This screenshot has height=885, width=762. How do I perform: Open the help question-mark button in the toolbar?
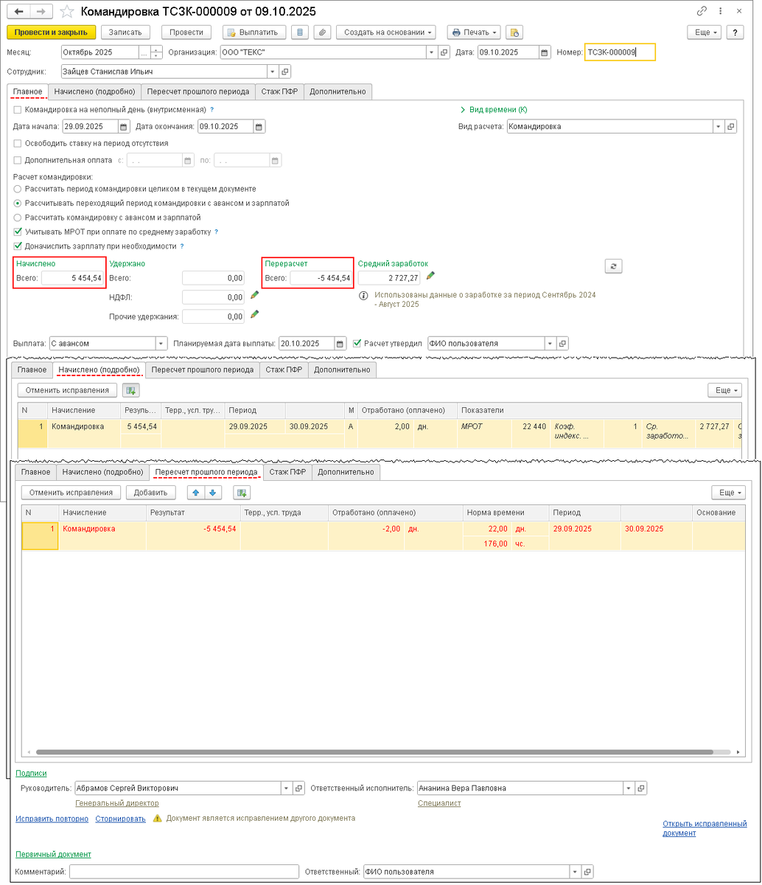pyautogui.click(x=734, y=32)
